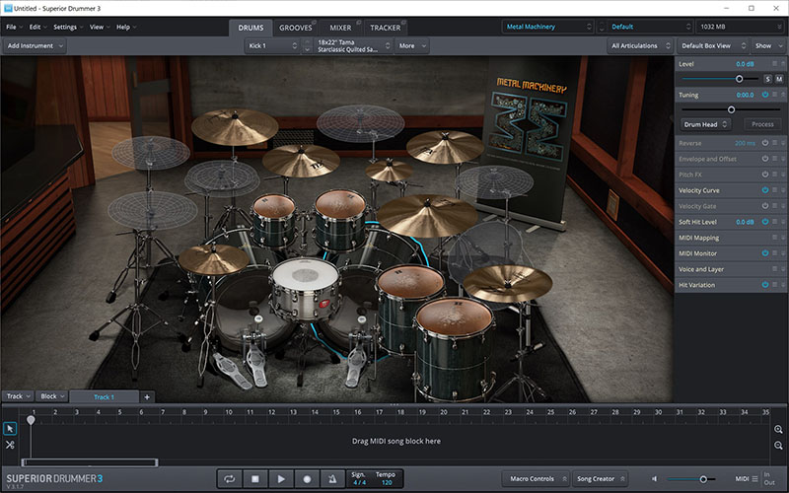Open the Add Instrument dropdown
The width and height of the screenshot is (789, 493).
[x=35, y=45]
